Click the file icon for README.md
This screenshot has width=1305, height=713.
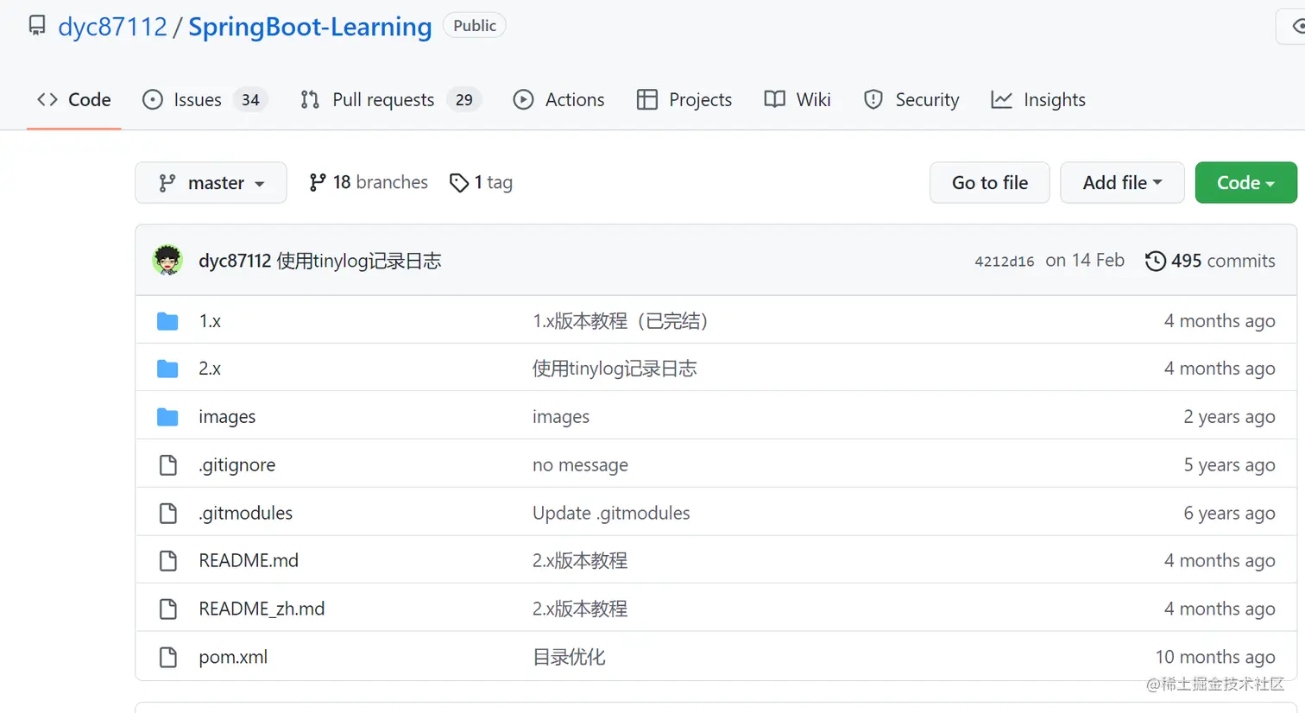point(168,561)
